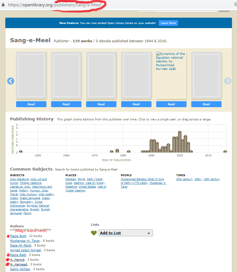Click the green heart list icon

(94, 233)
